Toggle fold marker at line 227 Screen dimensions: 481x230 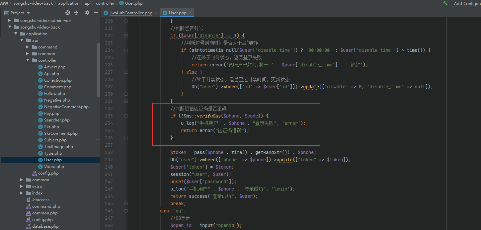(x=126, y=72)
